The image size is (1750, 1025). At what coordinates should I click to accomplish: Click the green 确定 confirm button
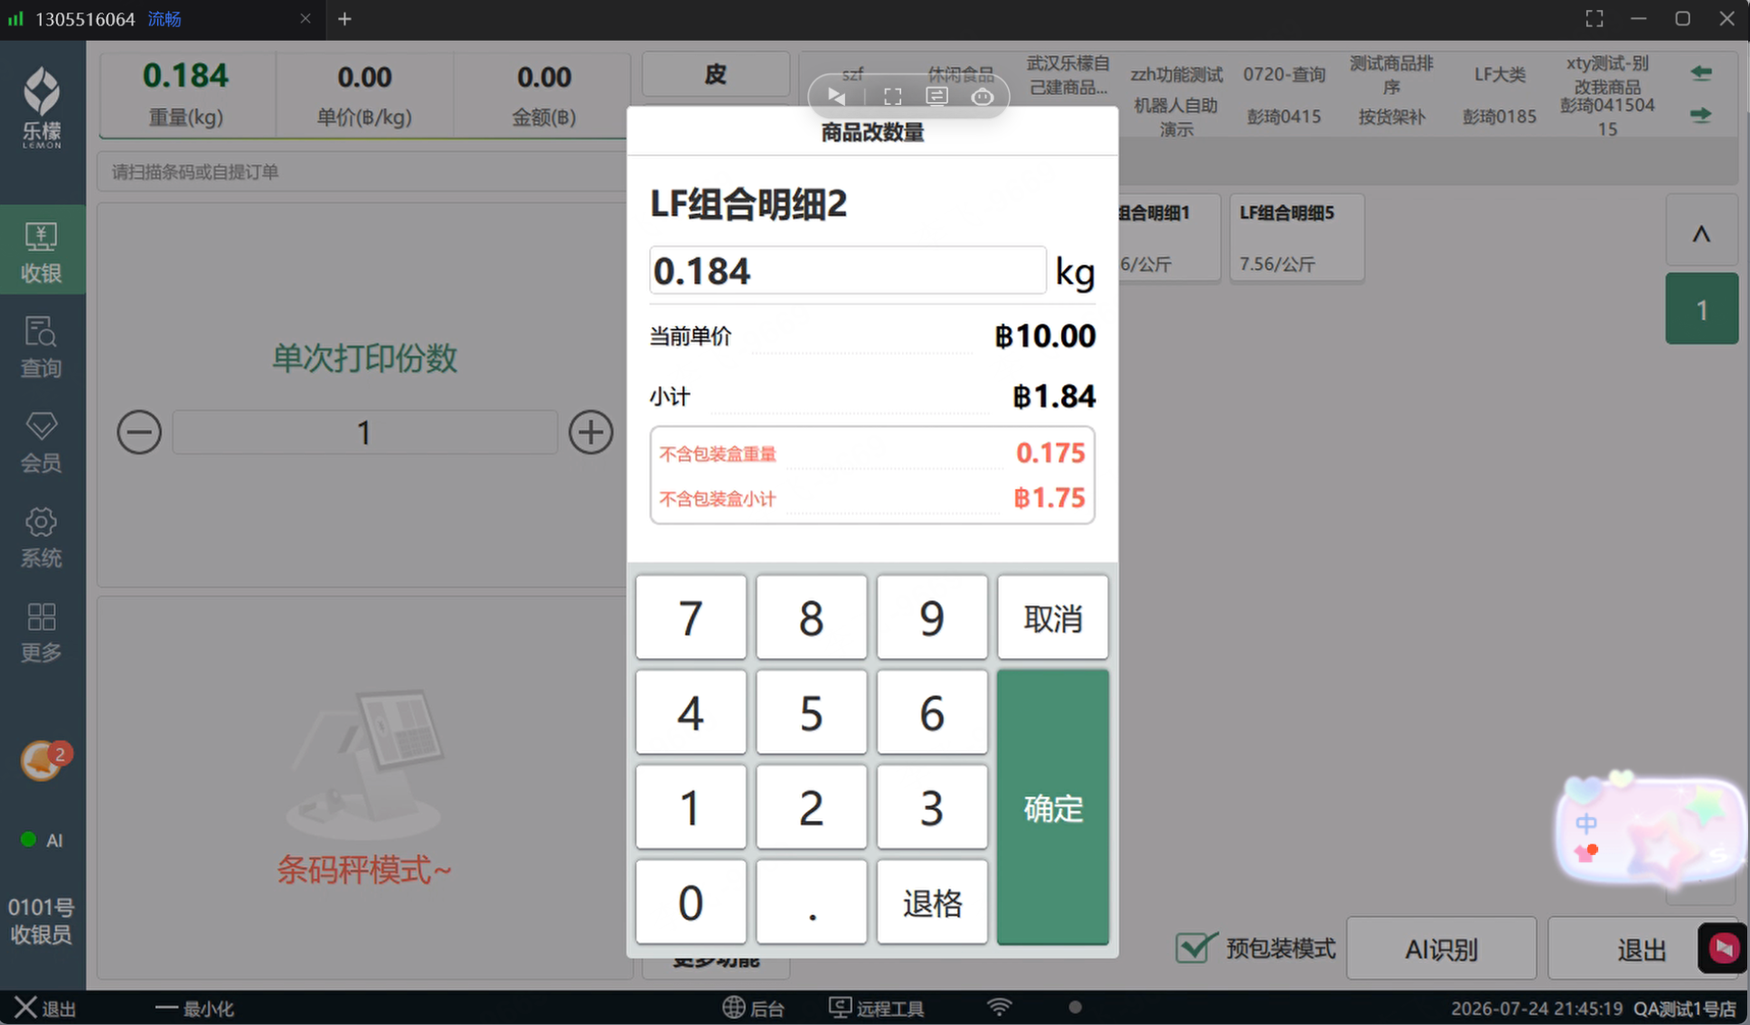point(1052,807)
